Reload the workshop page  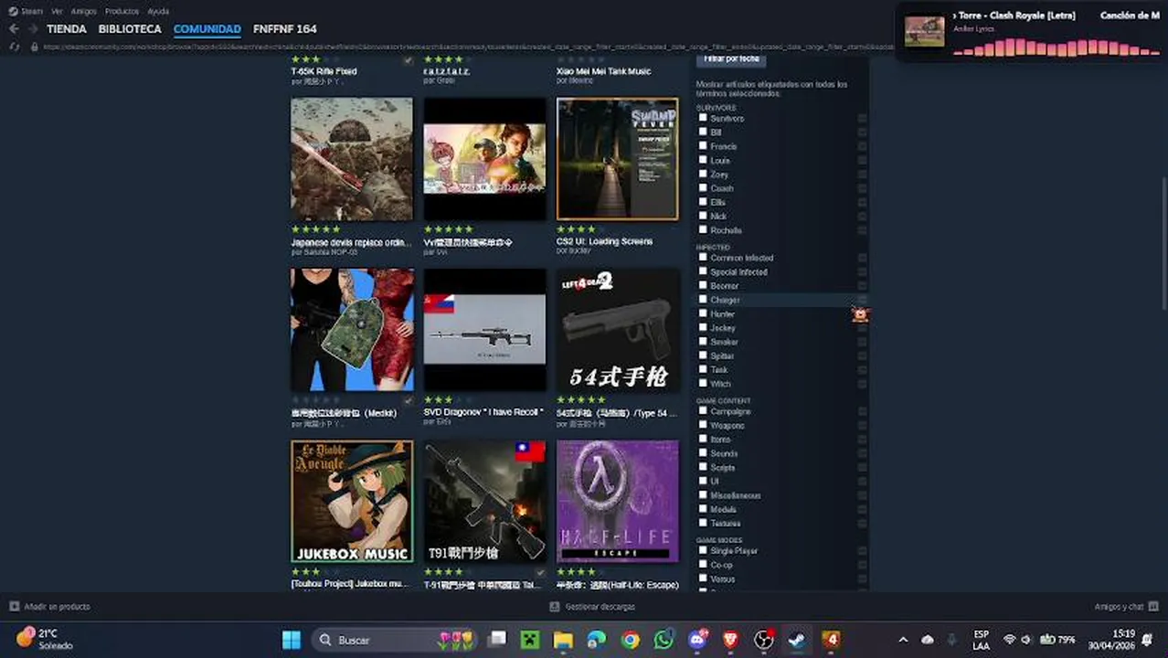point(14,47)
